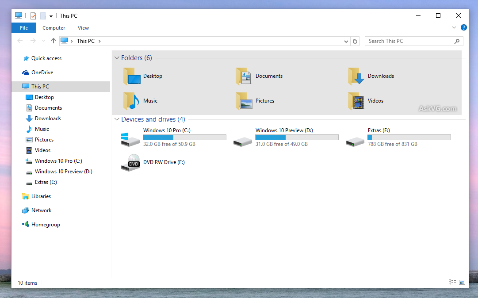Go back with the Back arrow
The image size is (478, 298).
pyautogui.click(x=20, y=41)
